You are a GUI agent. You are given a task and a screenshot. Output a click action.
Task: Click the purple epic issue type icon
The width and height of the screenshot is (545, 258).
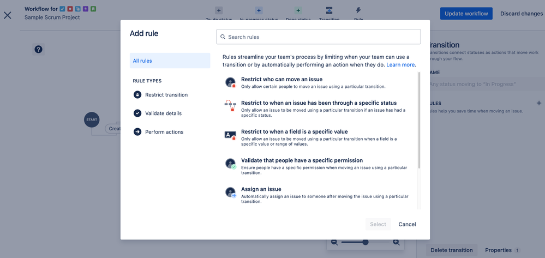tap(86, 9)
